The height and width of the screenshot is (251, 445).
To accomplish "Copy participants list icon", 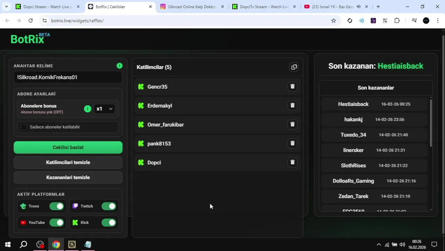I will [294, 67].
